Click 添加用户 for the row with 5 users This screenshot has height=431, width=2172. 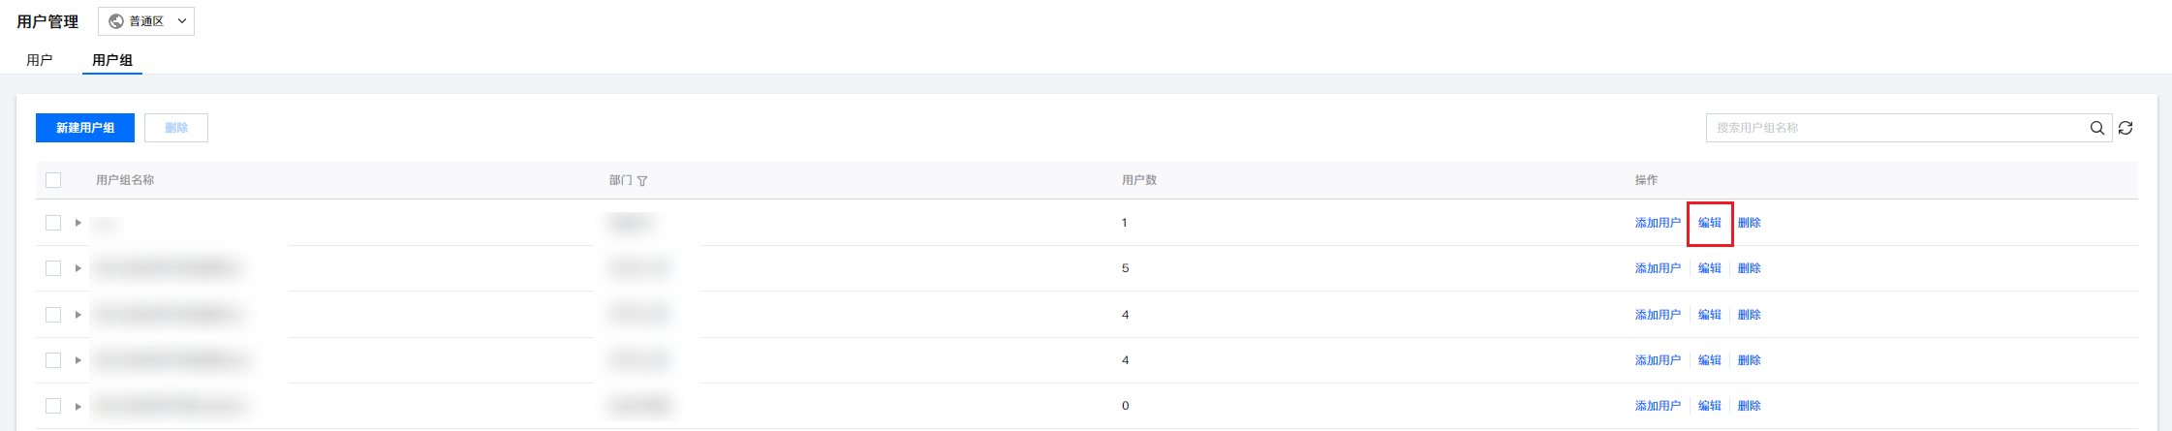click(x=1658, y=268)
